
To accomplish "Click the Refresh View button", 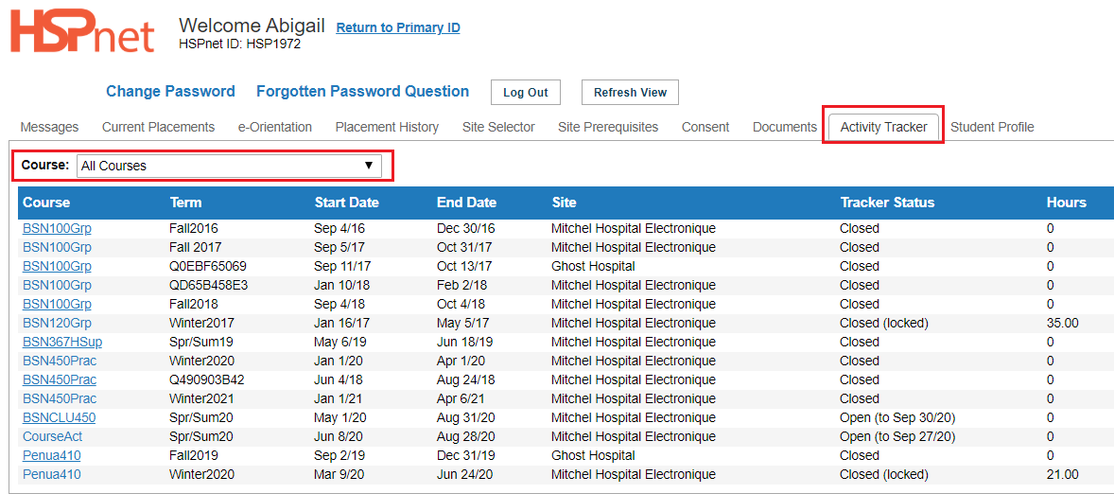I will [x=630, y=93].
